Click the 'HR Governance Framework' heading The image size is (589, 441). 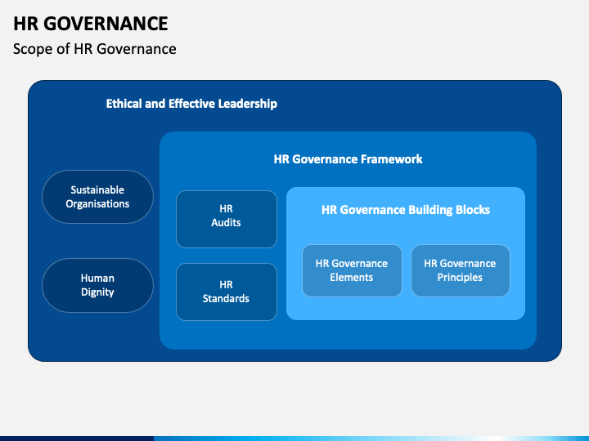point(348,159)
